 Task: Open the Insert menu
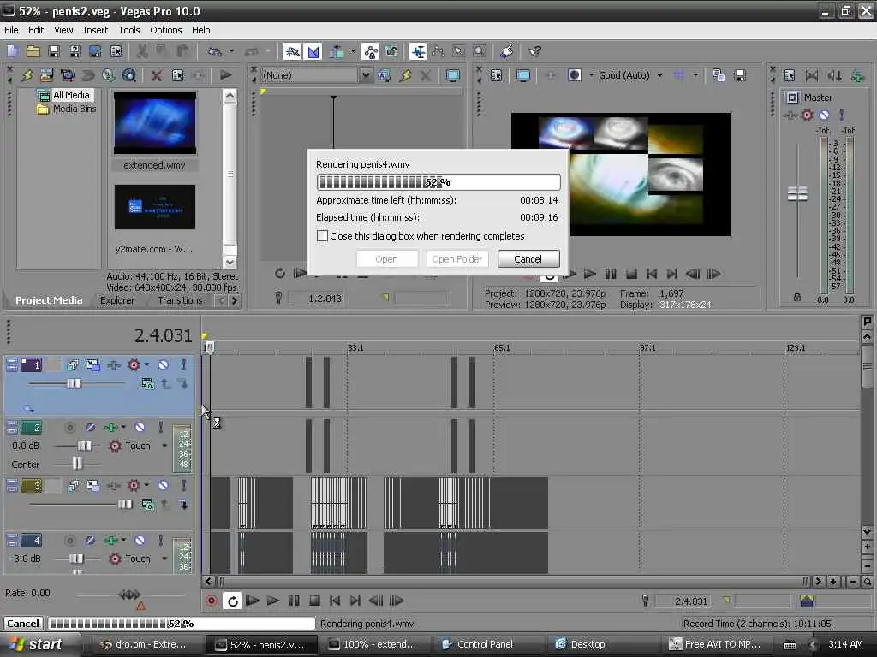[x=96, y=30]
